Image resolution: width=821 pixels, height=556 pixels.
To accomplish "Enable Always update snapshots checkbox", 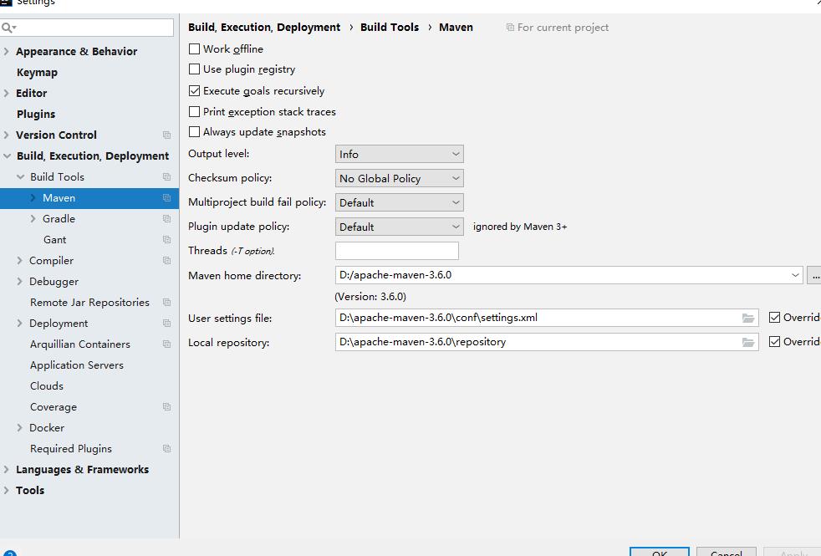I will 194,132.
